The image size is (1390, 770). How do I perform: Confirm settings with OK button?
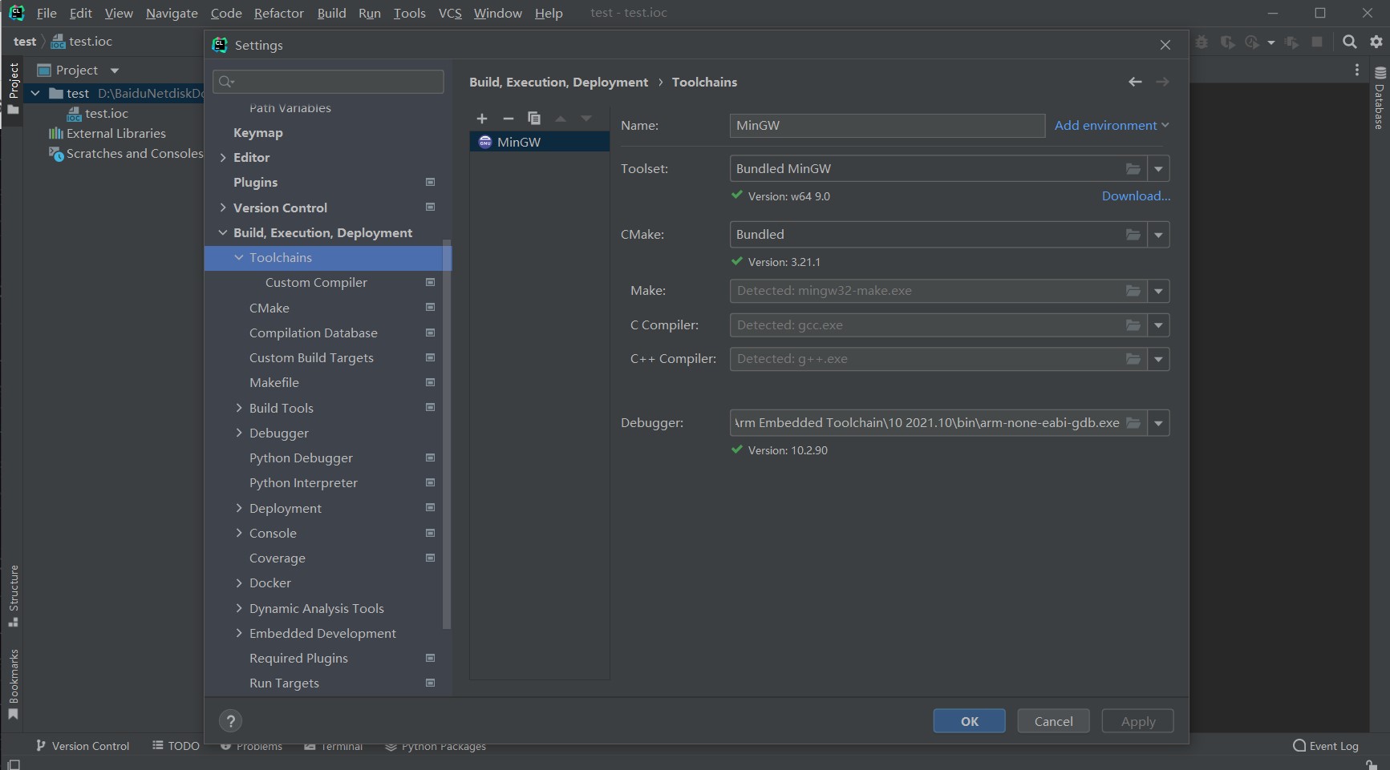pos(969,721)
